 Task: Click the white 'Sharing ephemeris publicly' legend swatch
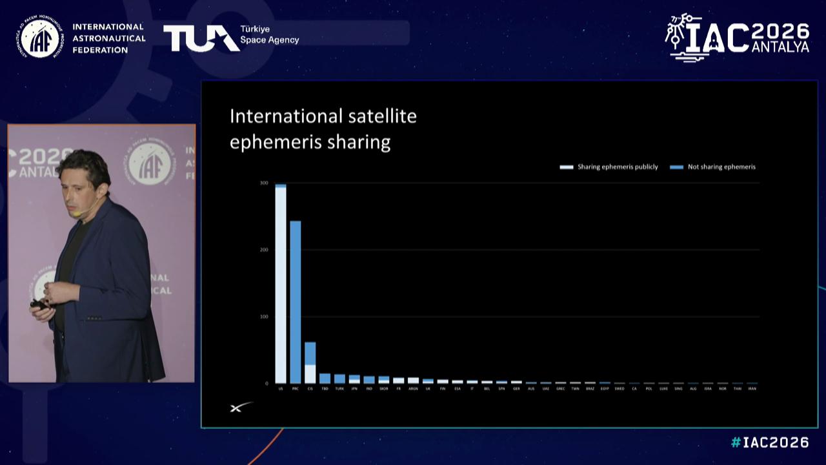pyautogui.click(x=567, y=167)
